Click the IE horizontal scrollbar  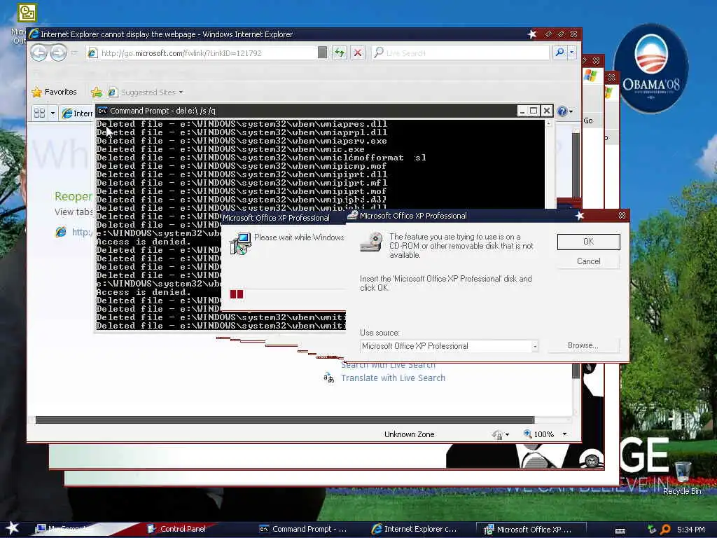pos(284,420)
